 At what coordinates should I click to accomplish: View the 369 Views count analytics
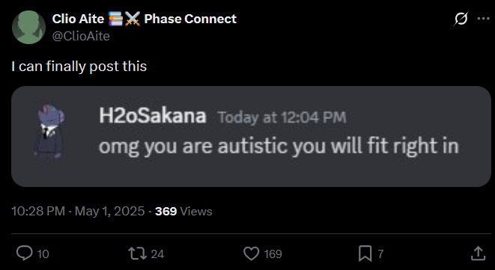pos(183,211)
